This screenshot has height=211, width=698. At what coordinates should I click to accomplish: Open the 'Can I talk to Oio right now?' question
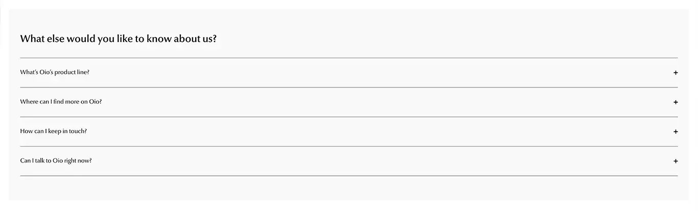point(56,160)
